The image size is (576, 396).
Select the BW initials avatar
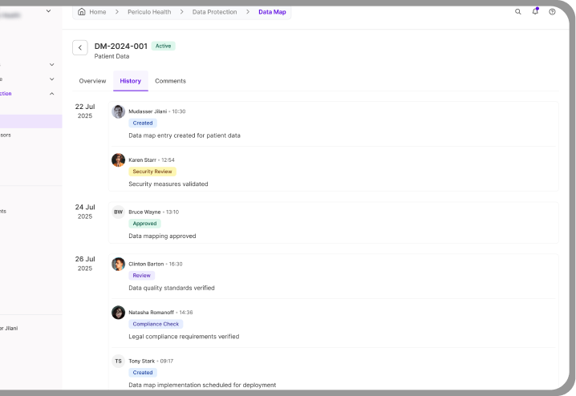coord(118,212)
